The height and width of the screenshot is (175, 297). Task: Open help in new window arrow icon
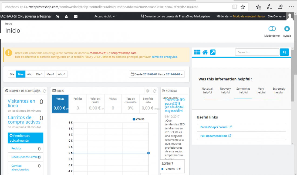tap(213, 52)
